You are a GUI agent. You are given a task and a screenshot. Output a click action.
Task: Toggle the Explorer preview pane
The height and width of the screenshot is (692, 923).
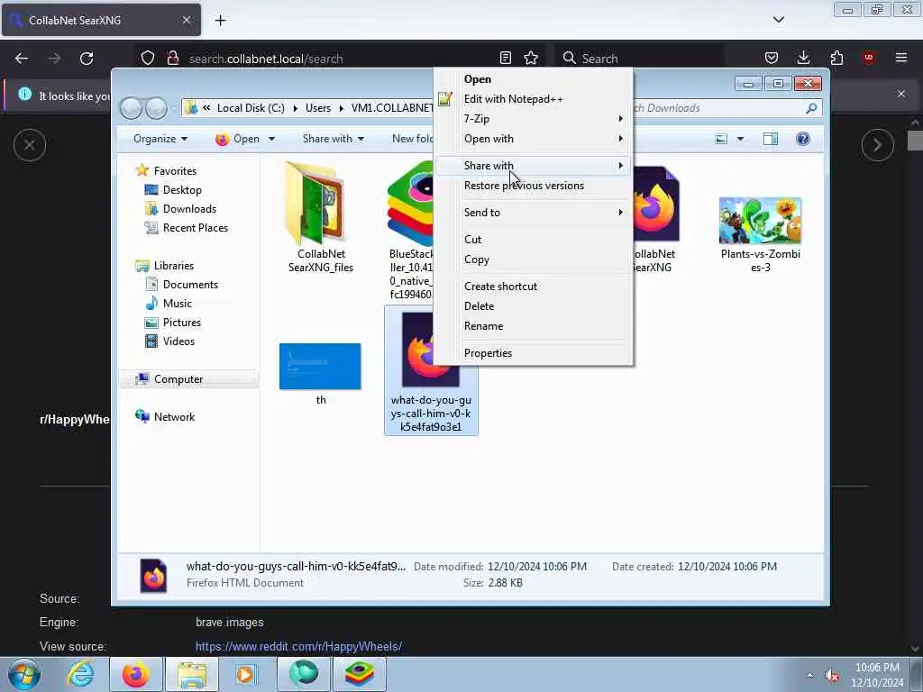(x=771, y=139)
